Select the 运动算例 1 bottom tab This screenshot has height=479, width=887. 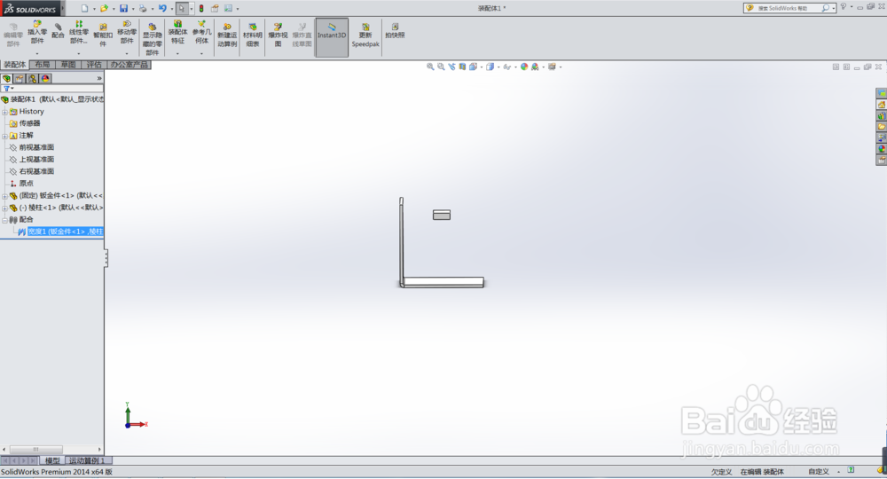(87, 461)
